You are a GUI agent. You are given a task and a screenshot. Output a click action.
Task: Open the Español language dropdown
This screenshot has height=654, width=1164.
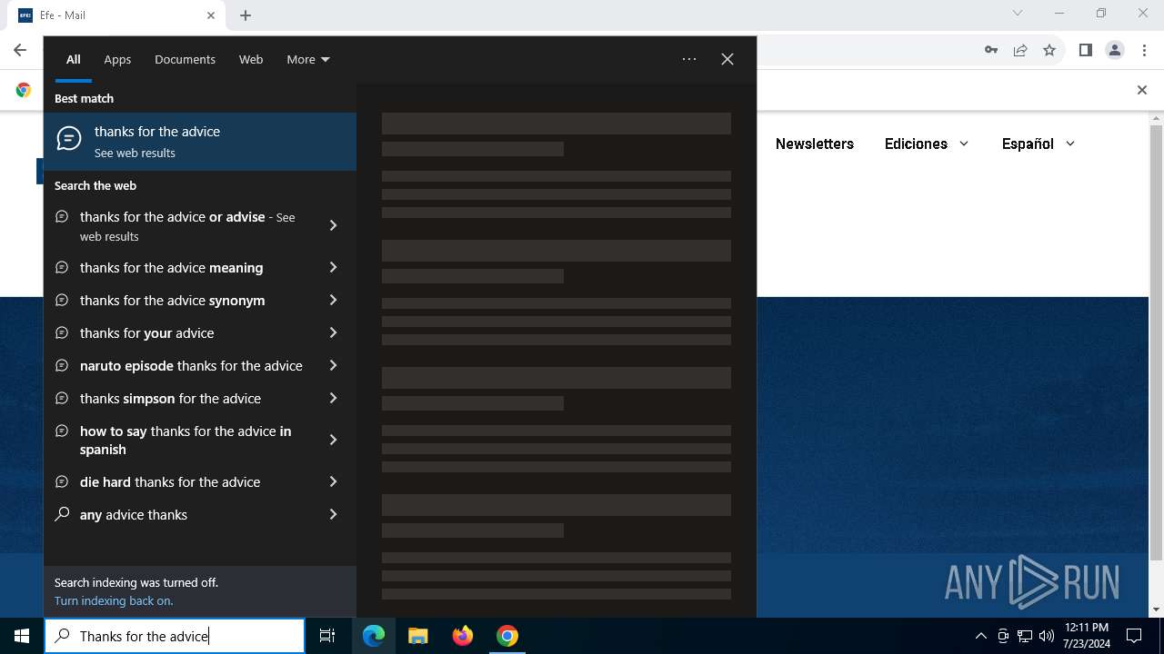click(1039, 144)
